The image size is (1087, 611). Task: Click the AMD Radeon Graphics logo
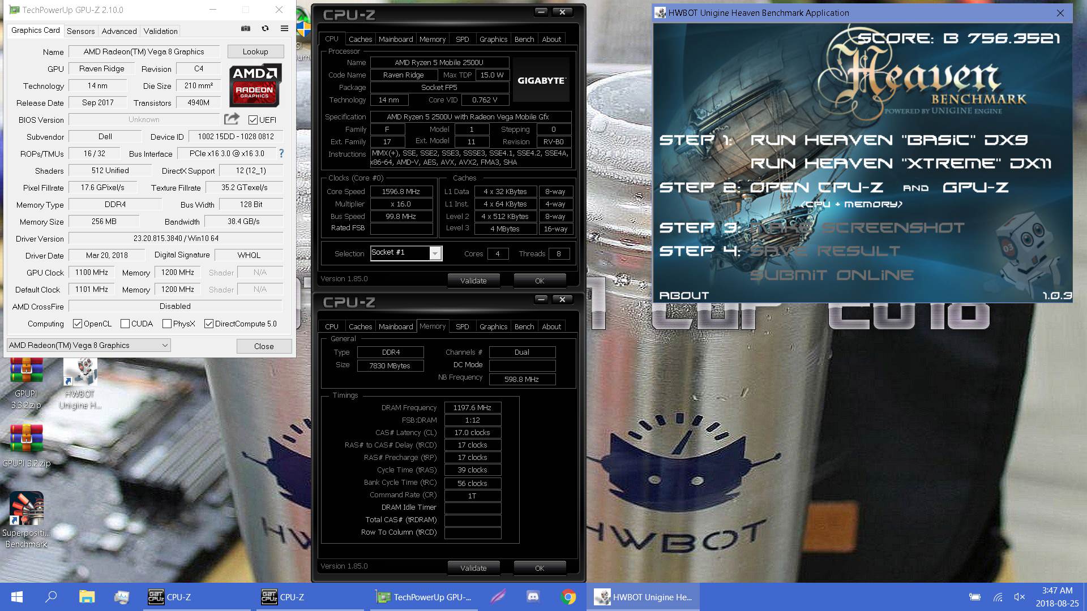click(x=255, y=85)
